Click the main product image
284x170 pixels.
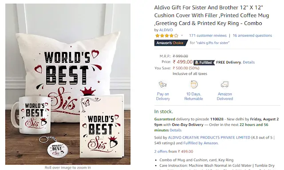(x=68, y=84)
